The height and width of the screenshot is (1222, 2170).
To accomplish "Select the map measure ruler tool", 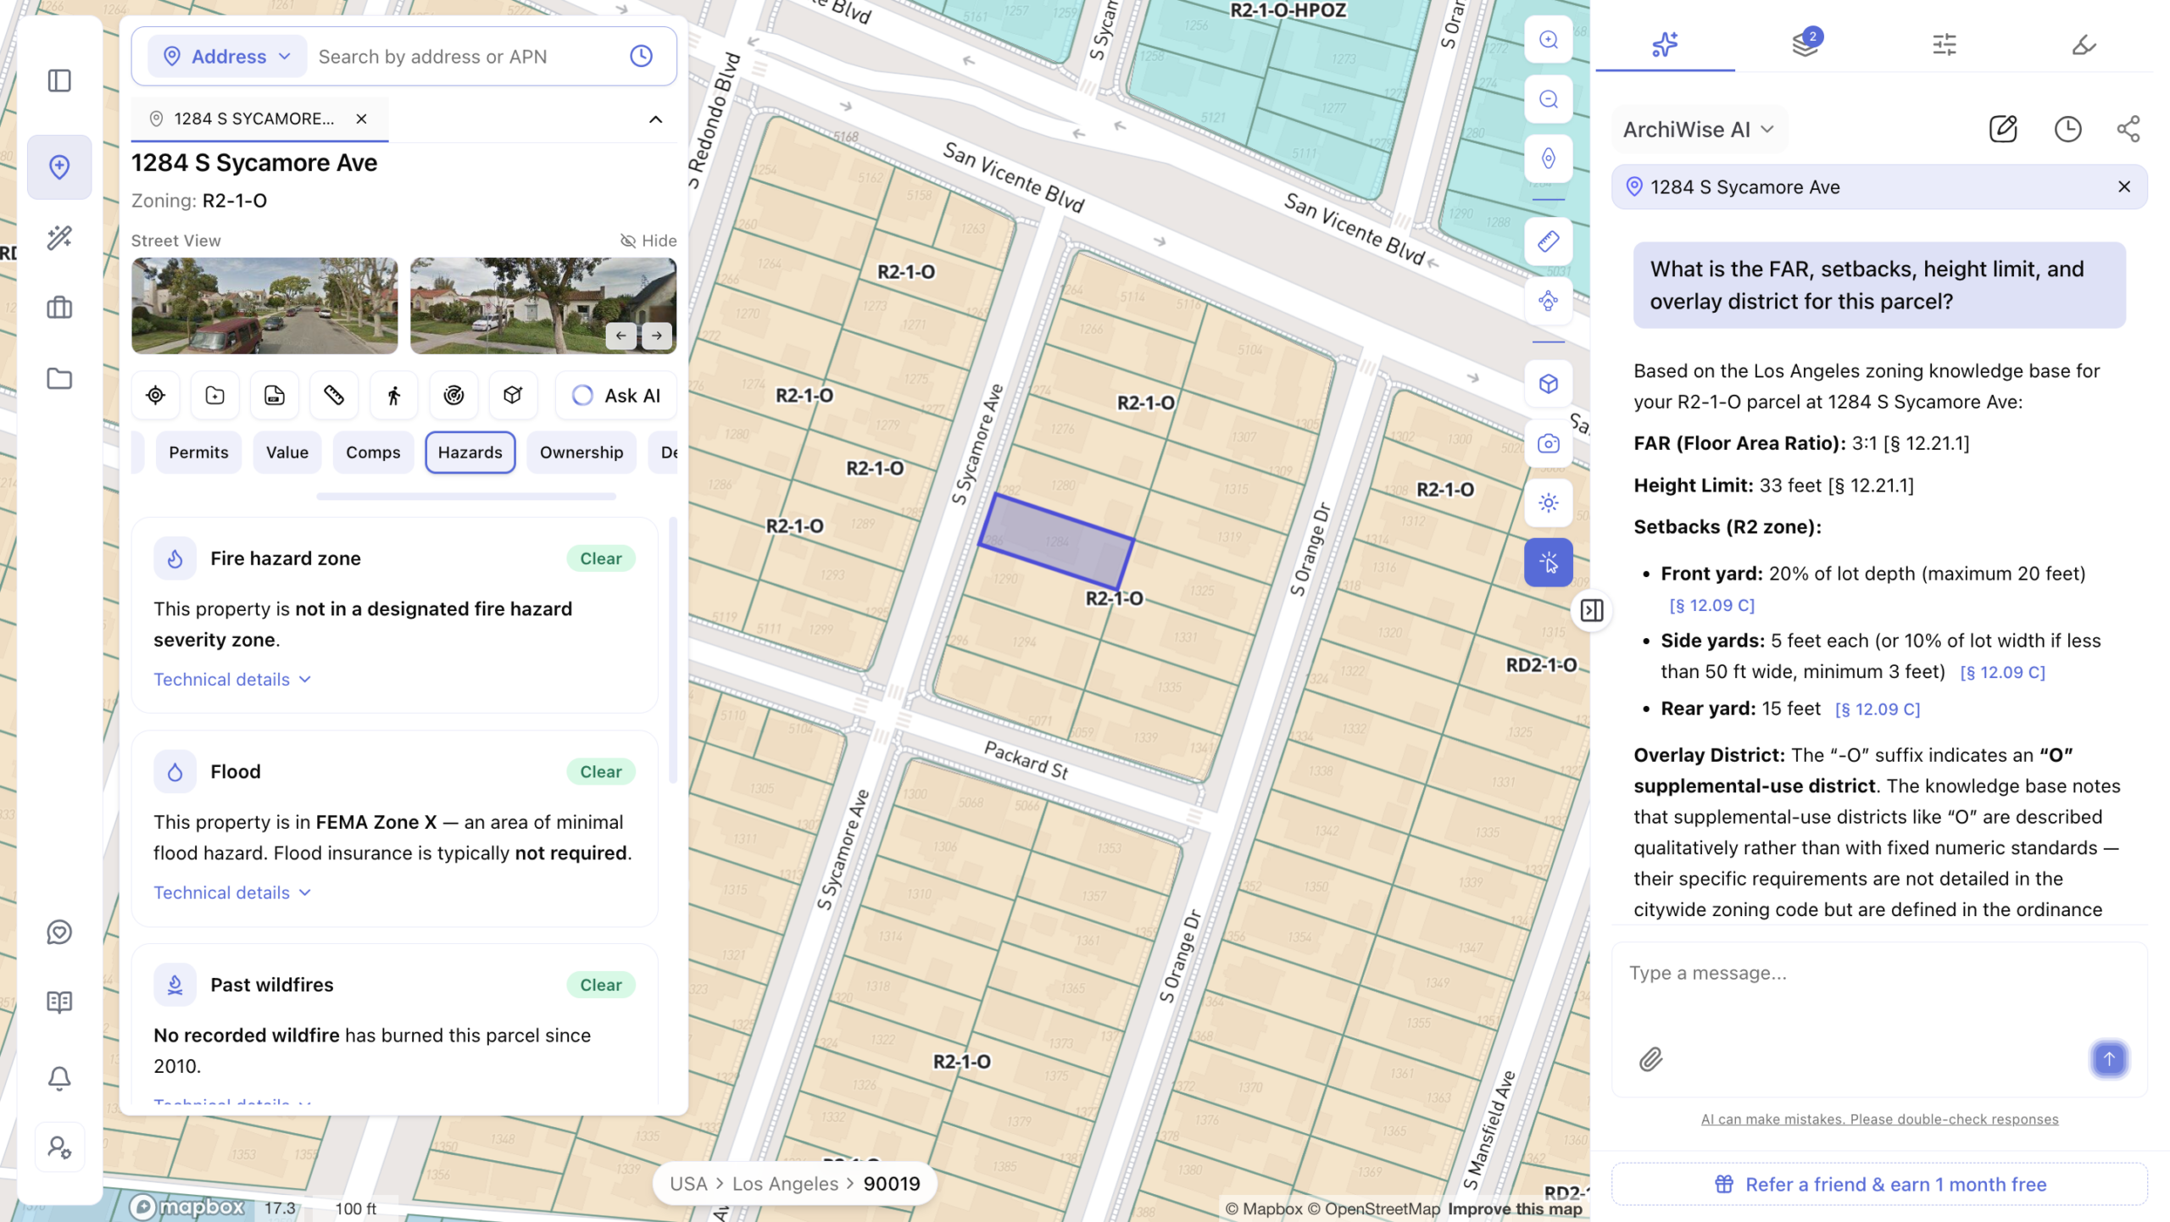I will coord(1549,242).
